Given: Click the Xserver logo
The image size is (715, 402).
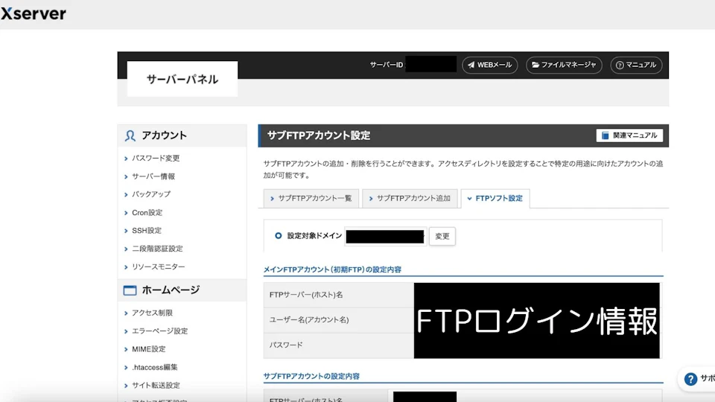Looking at the screenshot, I should click(34, 13).
